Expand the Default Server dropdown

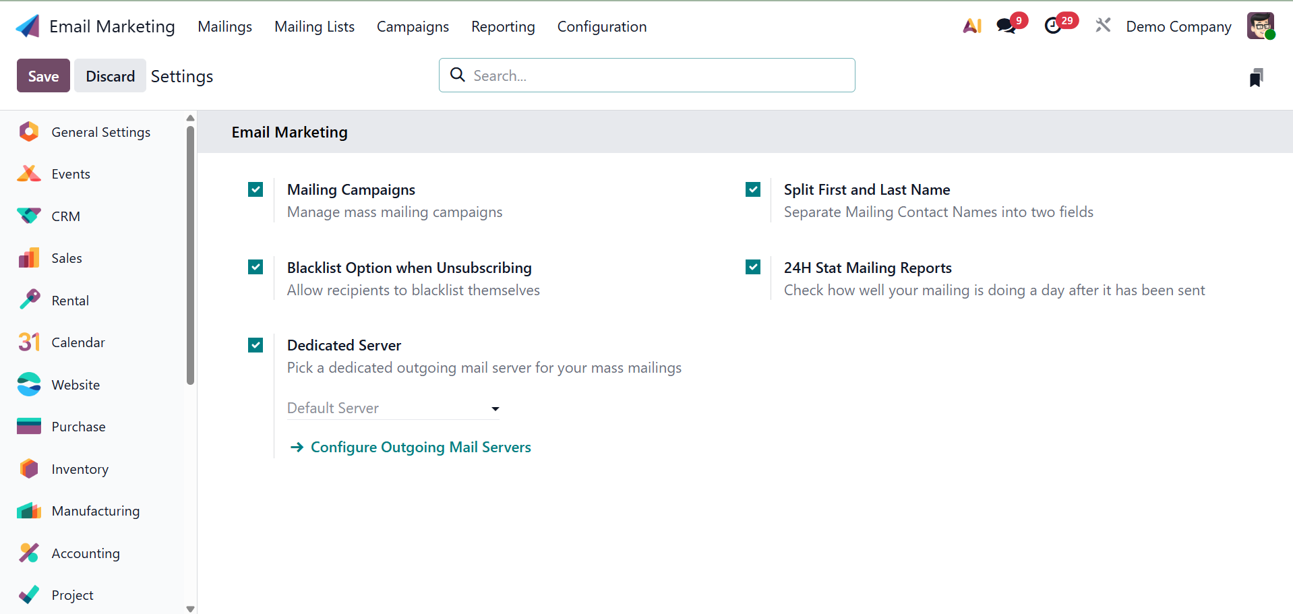393,408
